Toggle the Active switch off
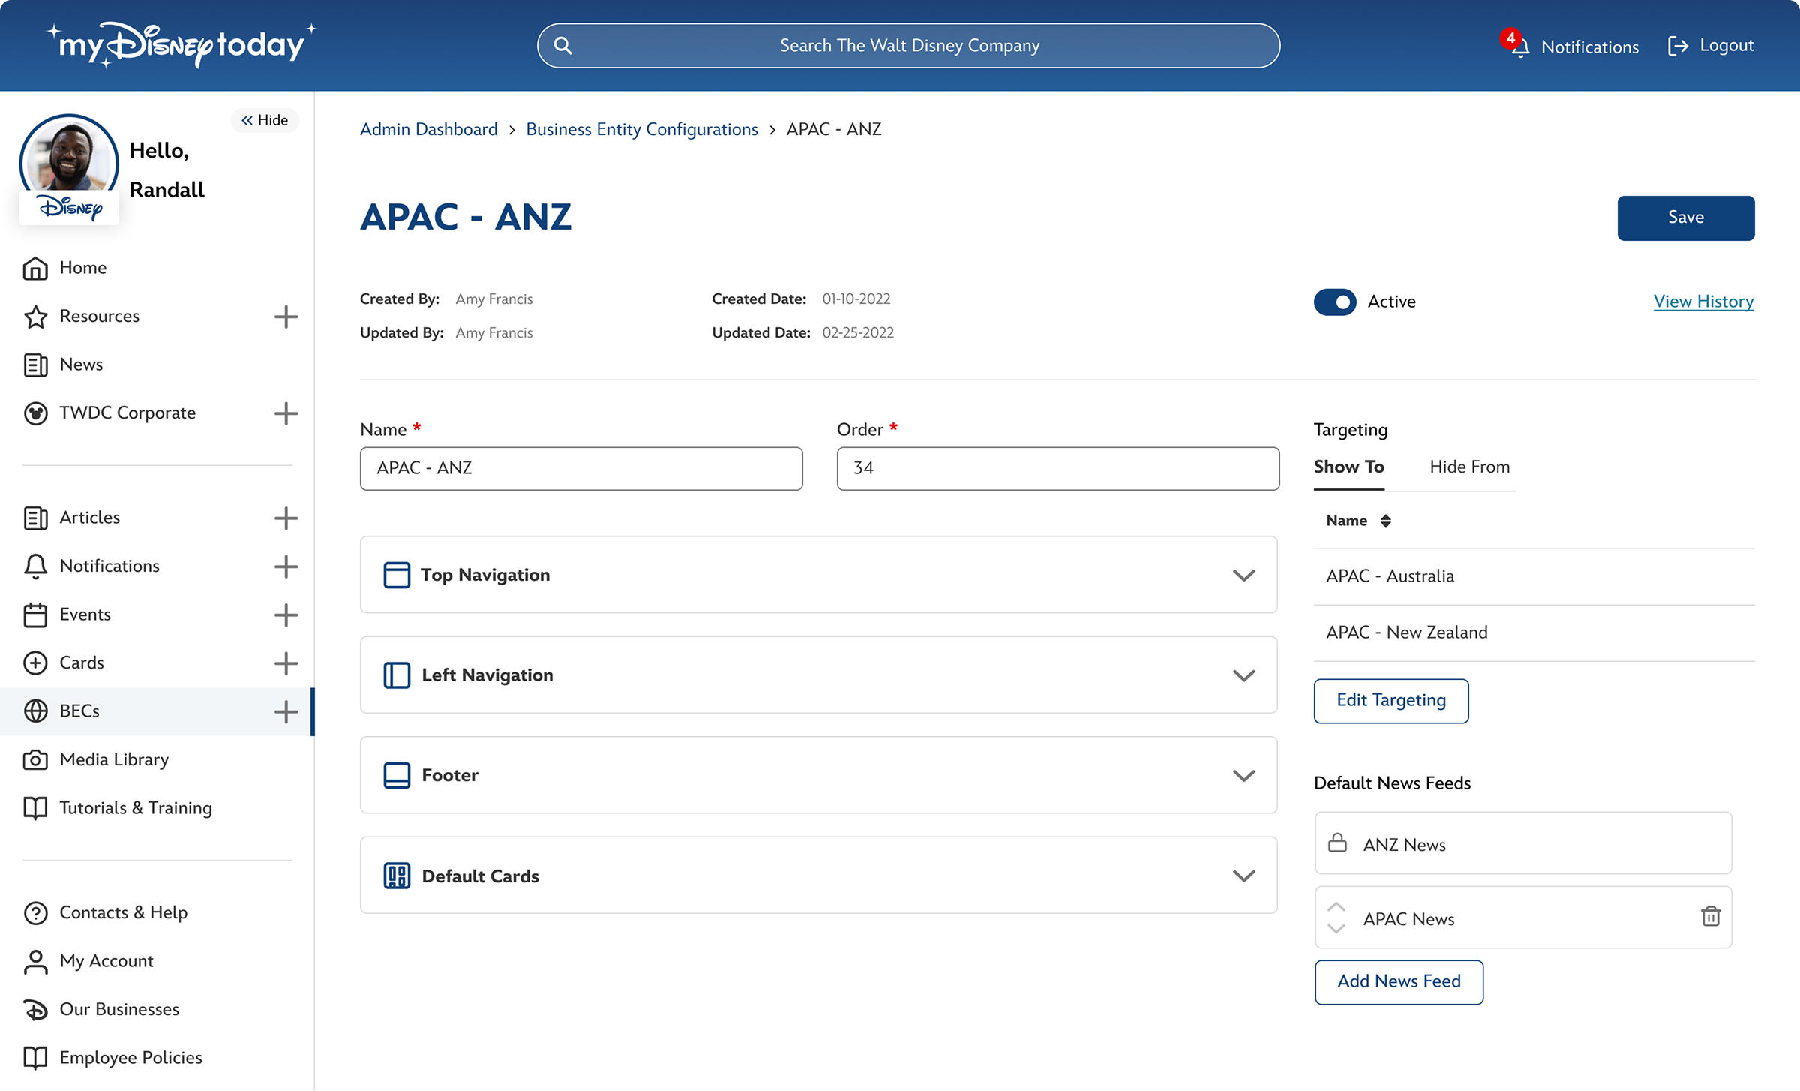 click(1334, 302)
